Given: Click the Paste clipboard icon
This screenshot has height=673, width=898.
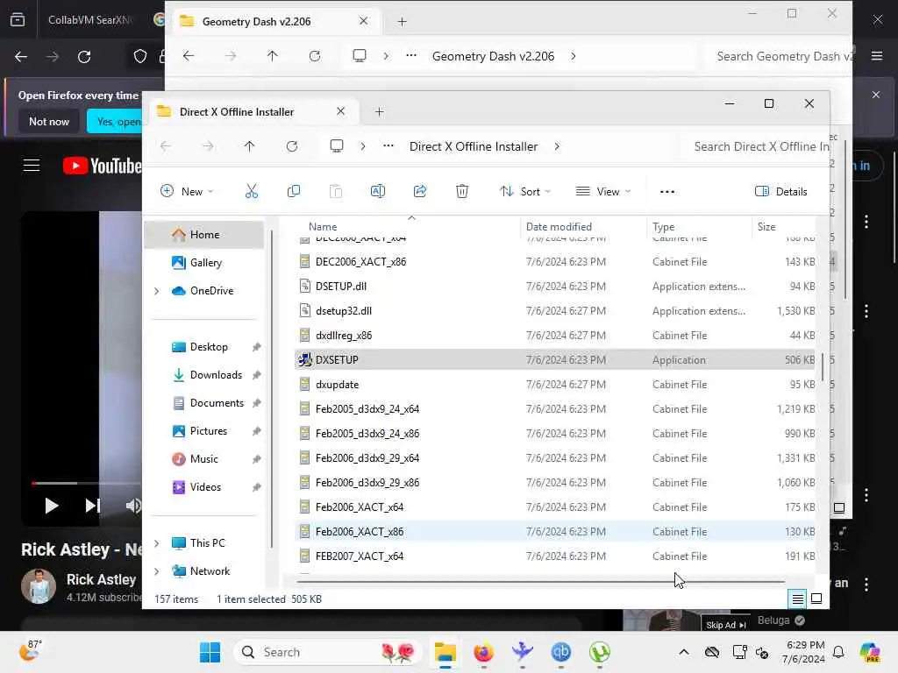Looking at the screenshot, I should pos(336,191).
